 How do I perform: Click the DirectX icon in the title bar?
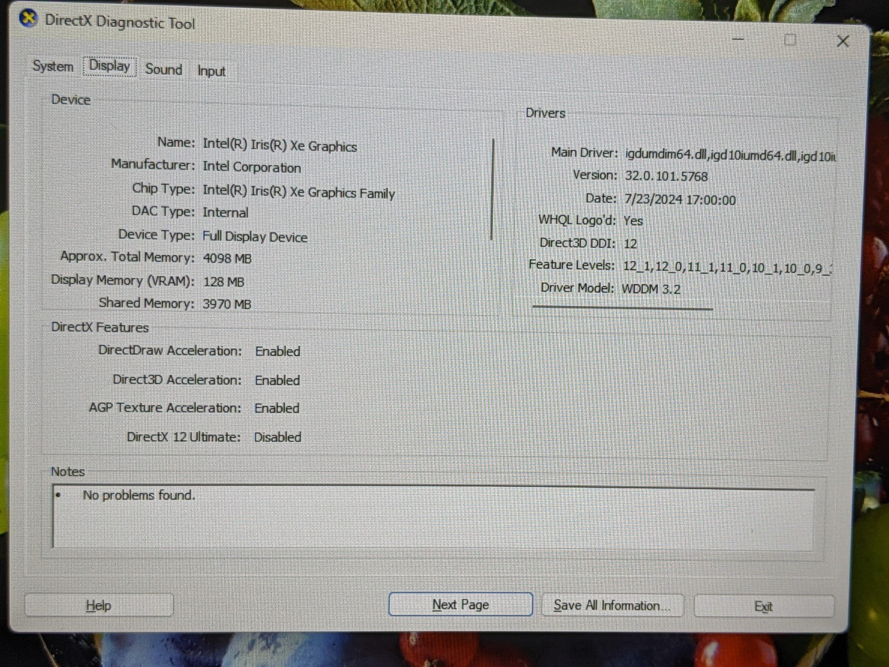click(x=28, y=19)
